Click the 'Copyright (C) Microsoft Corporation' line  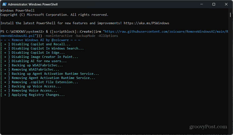coord(54,15)
